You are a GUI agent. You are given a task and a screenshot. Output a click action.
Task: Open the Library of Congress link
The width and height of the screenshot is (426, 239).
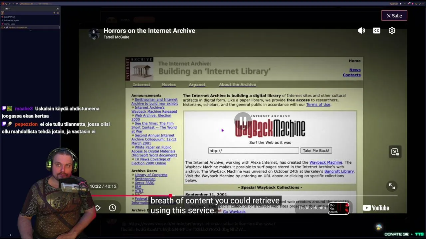[151, 175]
